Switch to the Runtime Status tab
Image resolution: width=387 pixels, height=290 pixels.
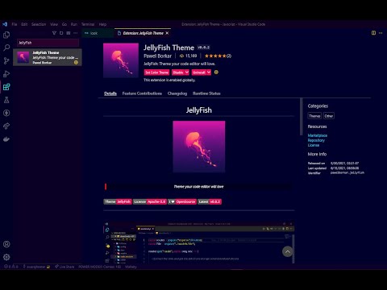pos(206,93)
